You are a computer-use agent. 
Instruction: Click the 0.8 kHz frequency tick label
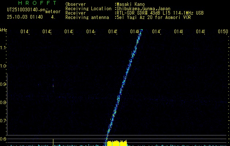point(3,103)
